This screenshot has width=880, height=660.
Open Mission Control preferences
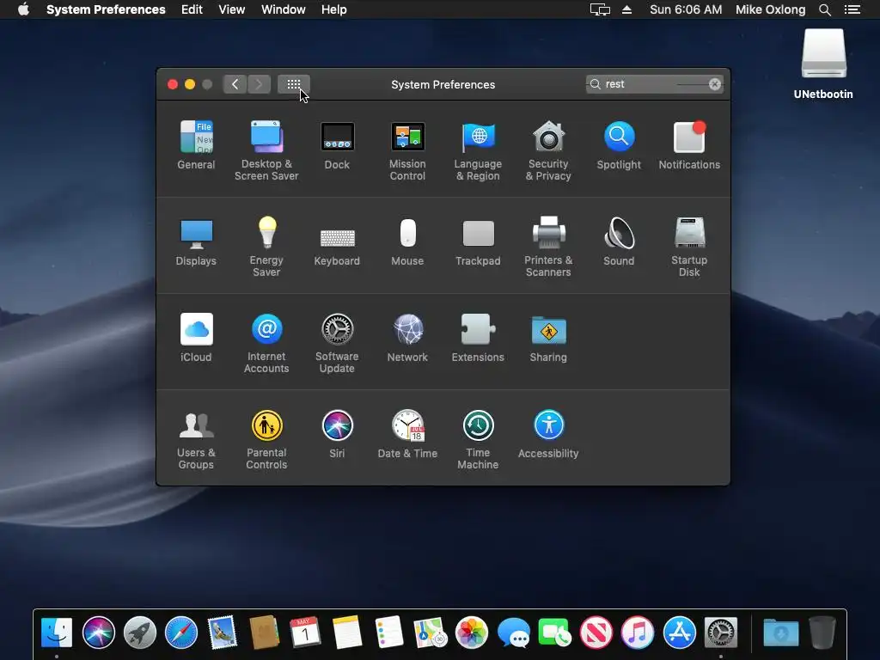click(407, 150)
